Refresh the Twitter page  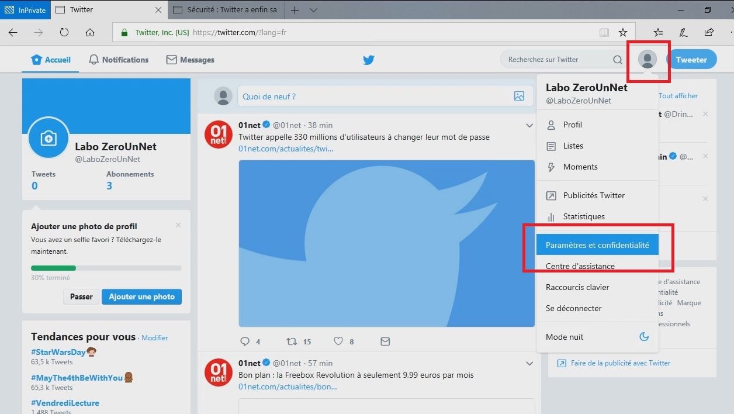(64, 33)
